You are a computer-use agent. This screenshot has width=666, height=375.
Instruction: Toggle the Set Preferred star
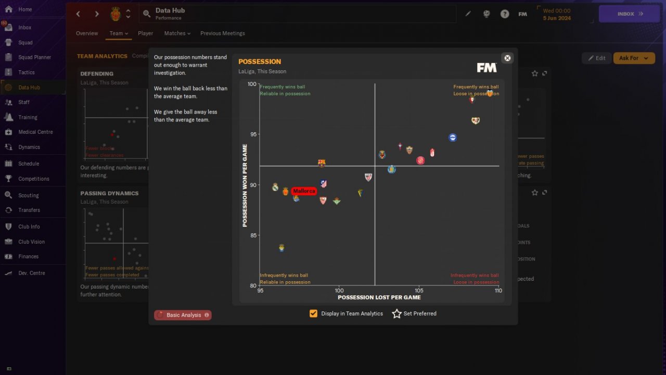click(x=396, y=314)
